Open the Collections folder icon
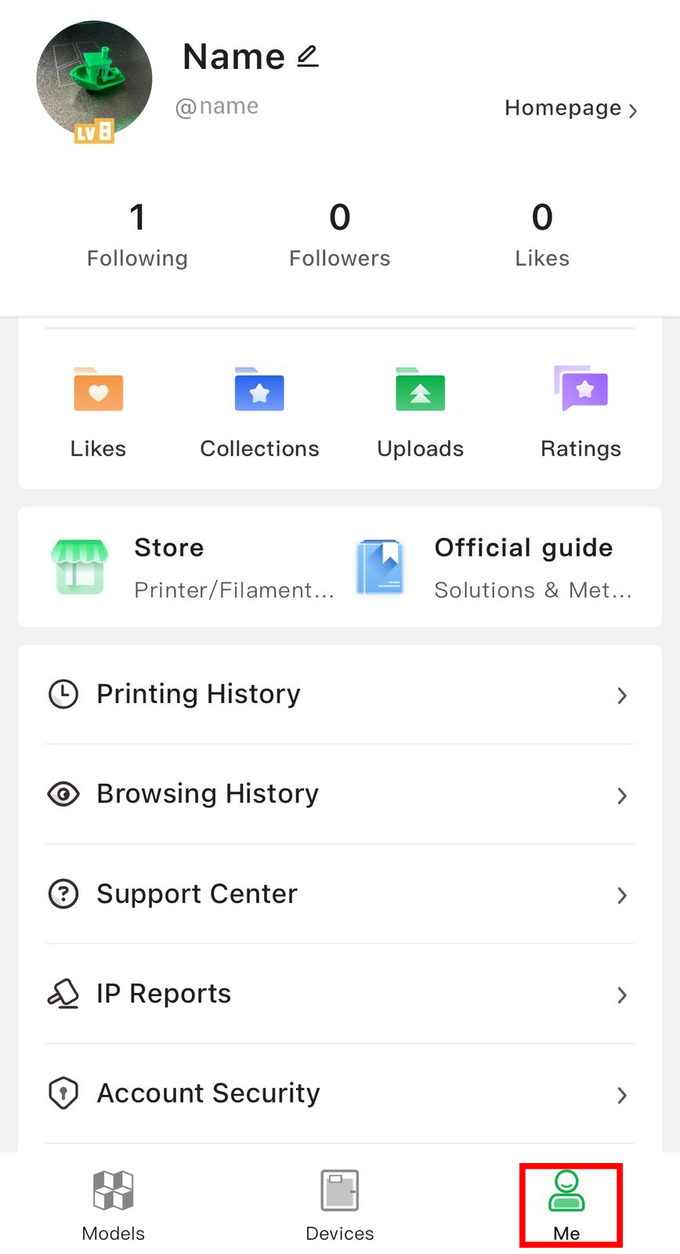 coord(259,390)
